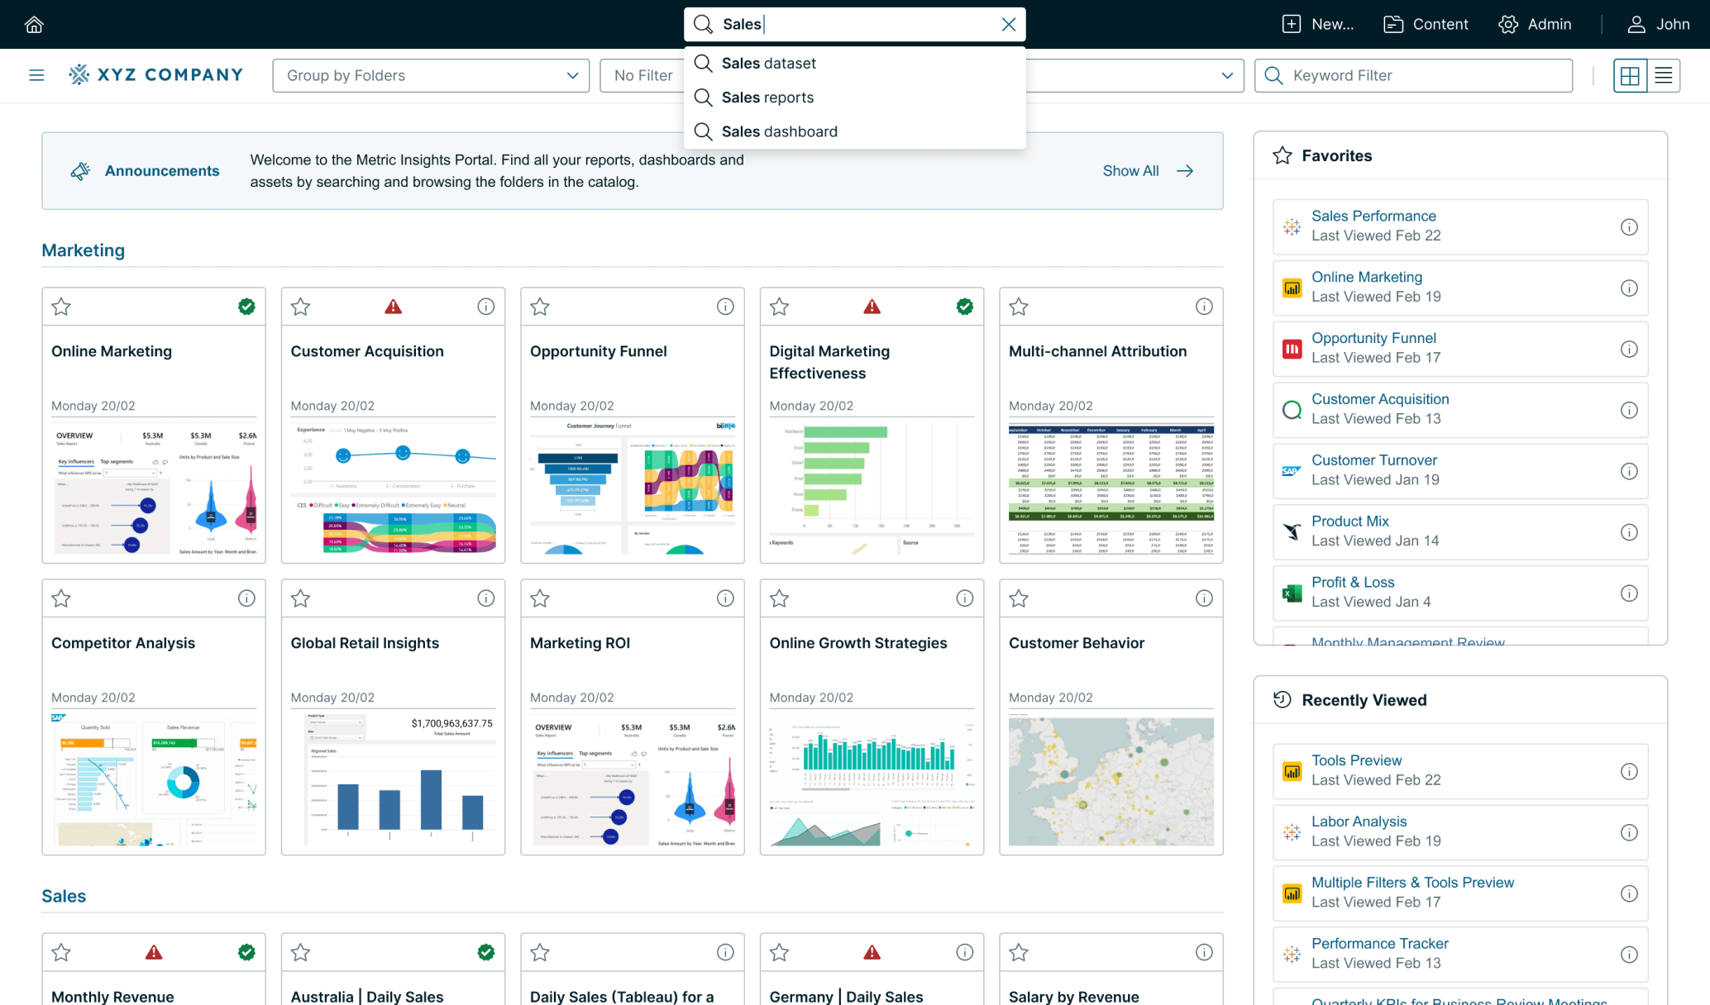1710x1005 pixels.
Task: Favorite the Online Marketing tile
Action: tap(61, 307)
